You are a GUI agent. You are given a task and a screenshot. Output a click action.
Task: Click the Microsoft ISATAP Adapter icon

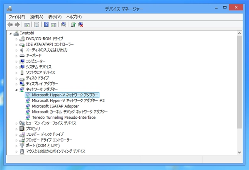(x=28, y=106)
